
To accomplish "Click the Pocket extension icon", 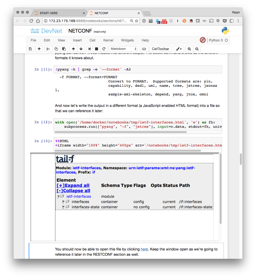I will [x=225, y=21].
